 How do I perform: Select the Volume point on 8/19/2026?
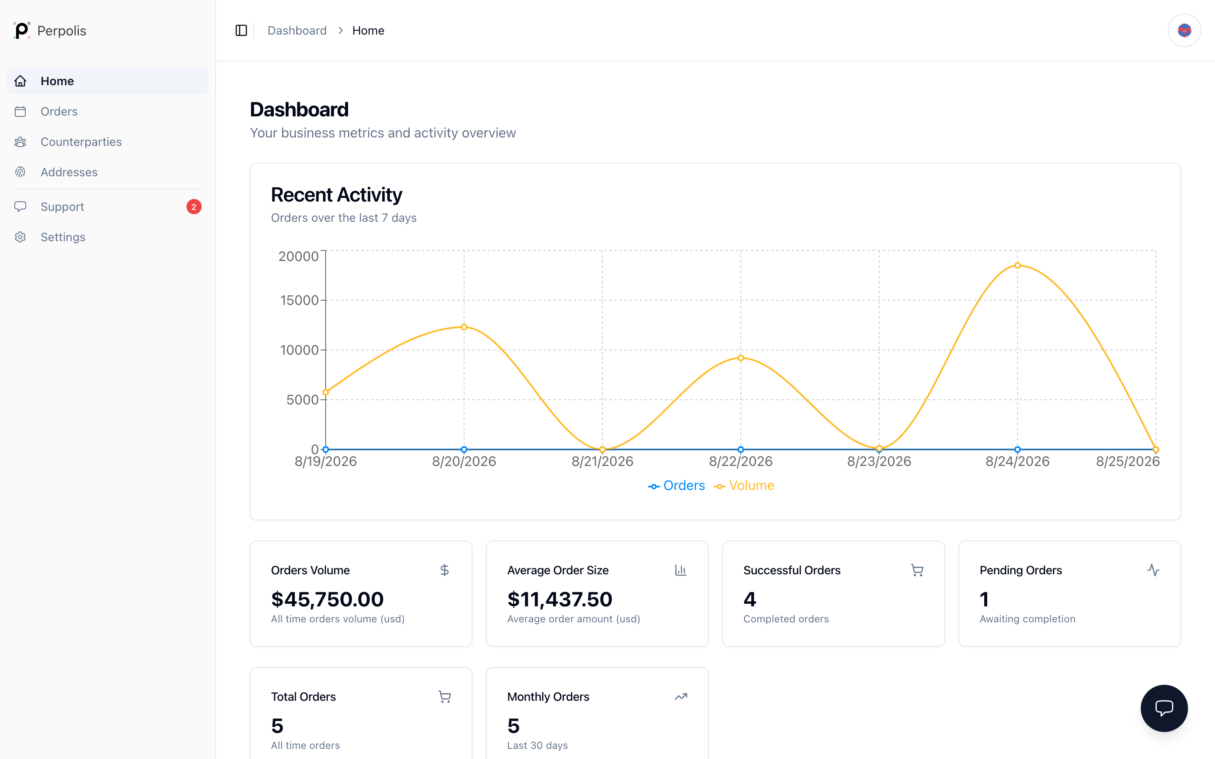326,392
